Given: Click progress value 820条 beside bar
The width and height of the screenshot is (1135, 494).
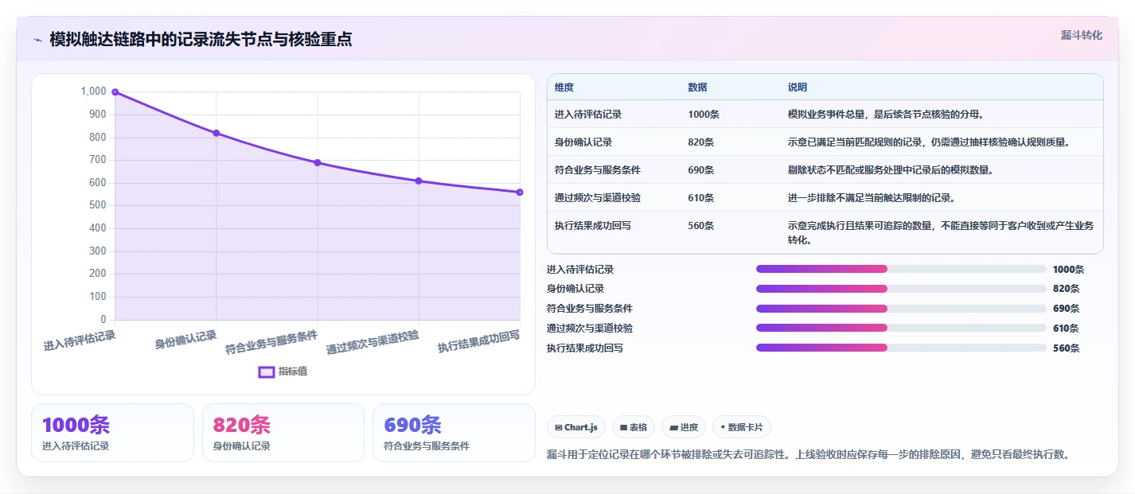Looking at the screenshot, I should 1067,289.
